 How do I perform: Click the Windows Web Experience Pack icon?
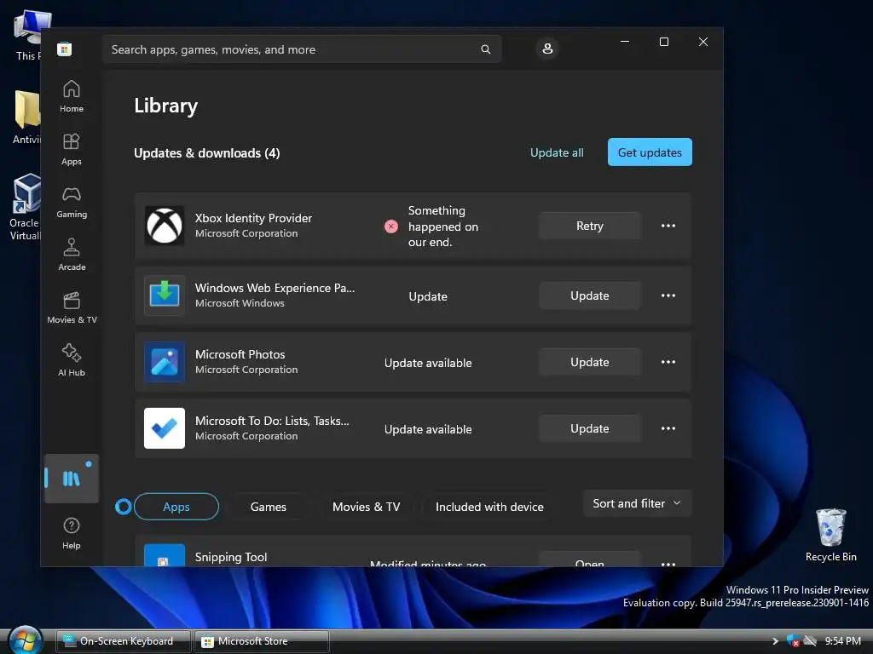click(x=165, y=295)
